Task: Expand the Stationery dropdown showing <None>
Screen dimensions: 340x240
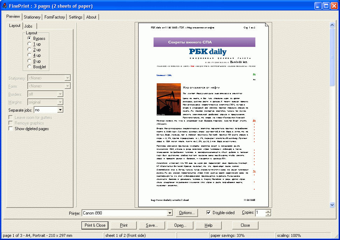Action: tap(68, 78)
